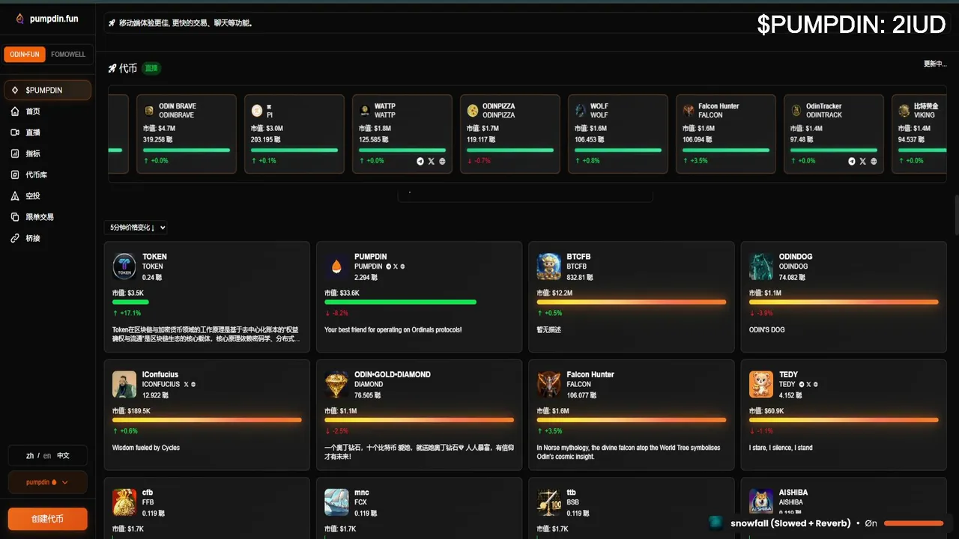Viewport: 959px width, 539px height.
Task: Open the 代币库 vault icon in sidebar
Action: [15, 174]
